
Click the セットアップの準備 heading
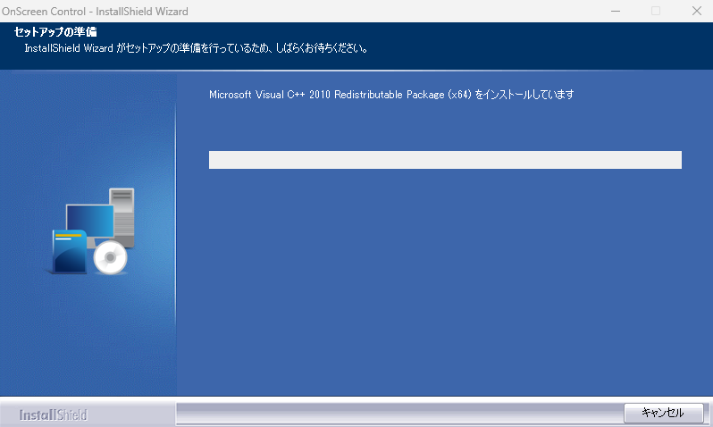55,32
